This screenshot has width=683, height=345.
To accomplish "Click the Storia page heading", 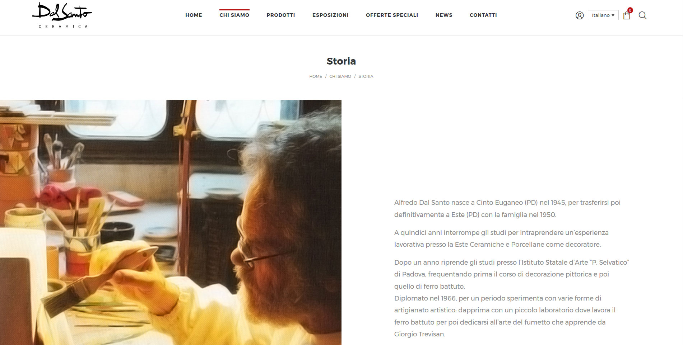I will [341, 61].
